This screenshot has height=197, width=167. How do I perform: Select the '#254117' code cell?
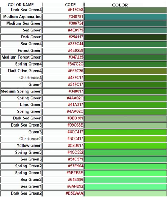point(63,37)
